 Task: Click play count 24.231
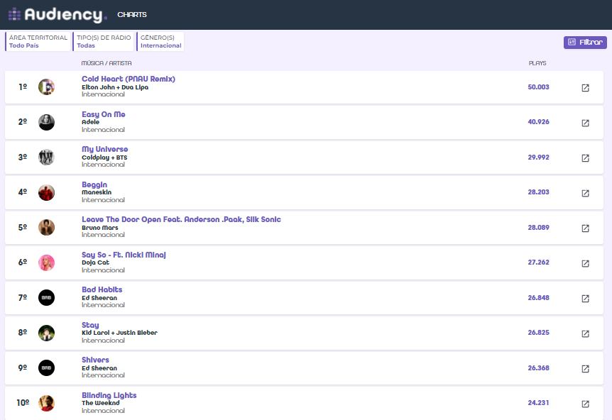coord(538,402)
